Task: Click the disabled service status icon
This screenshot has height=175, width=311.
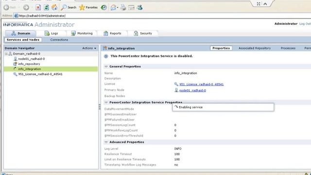Action: click(106, 56)
